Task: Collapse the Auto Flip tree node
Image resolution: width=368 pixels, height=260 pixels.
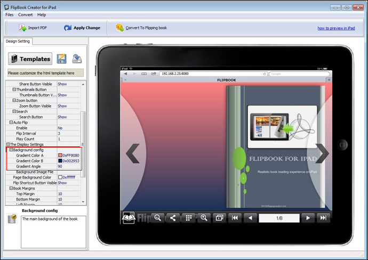Action: tap(11, 123)
